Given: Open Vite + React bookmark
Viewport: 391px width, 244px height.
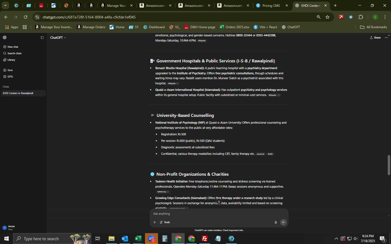Looking at the screenshot, I should 266,27.
